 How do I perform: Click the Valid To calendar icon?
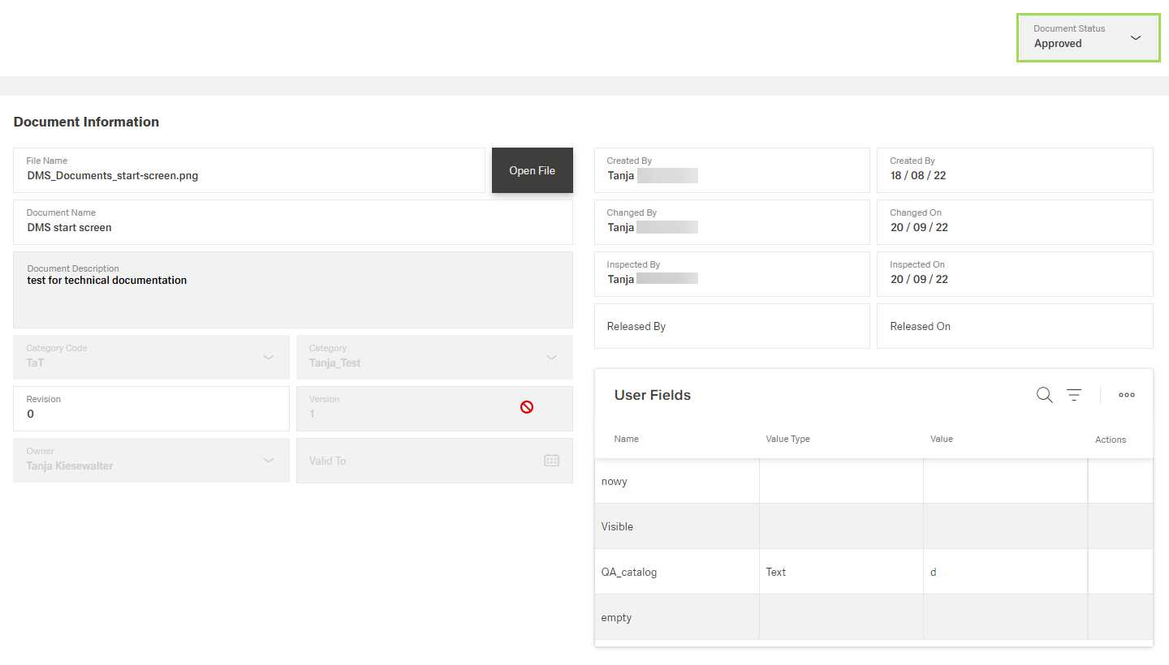pos(551,461)
